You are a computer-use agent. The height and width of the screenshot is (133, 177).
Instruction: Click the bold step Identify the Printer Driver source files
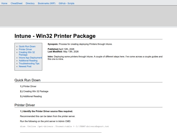[x=47, y=111]
